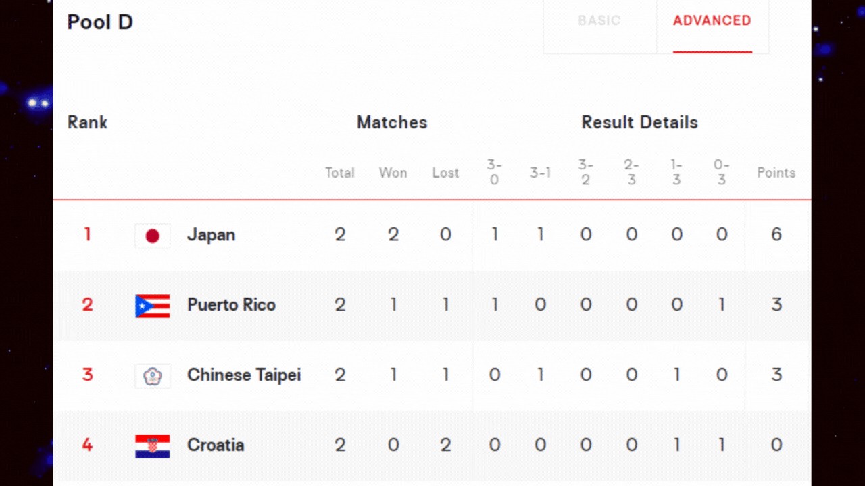Click the Japan flag icon
This screenshot has width=865, height=486.
[153, 236]
